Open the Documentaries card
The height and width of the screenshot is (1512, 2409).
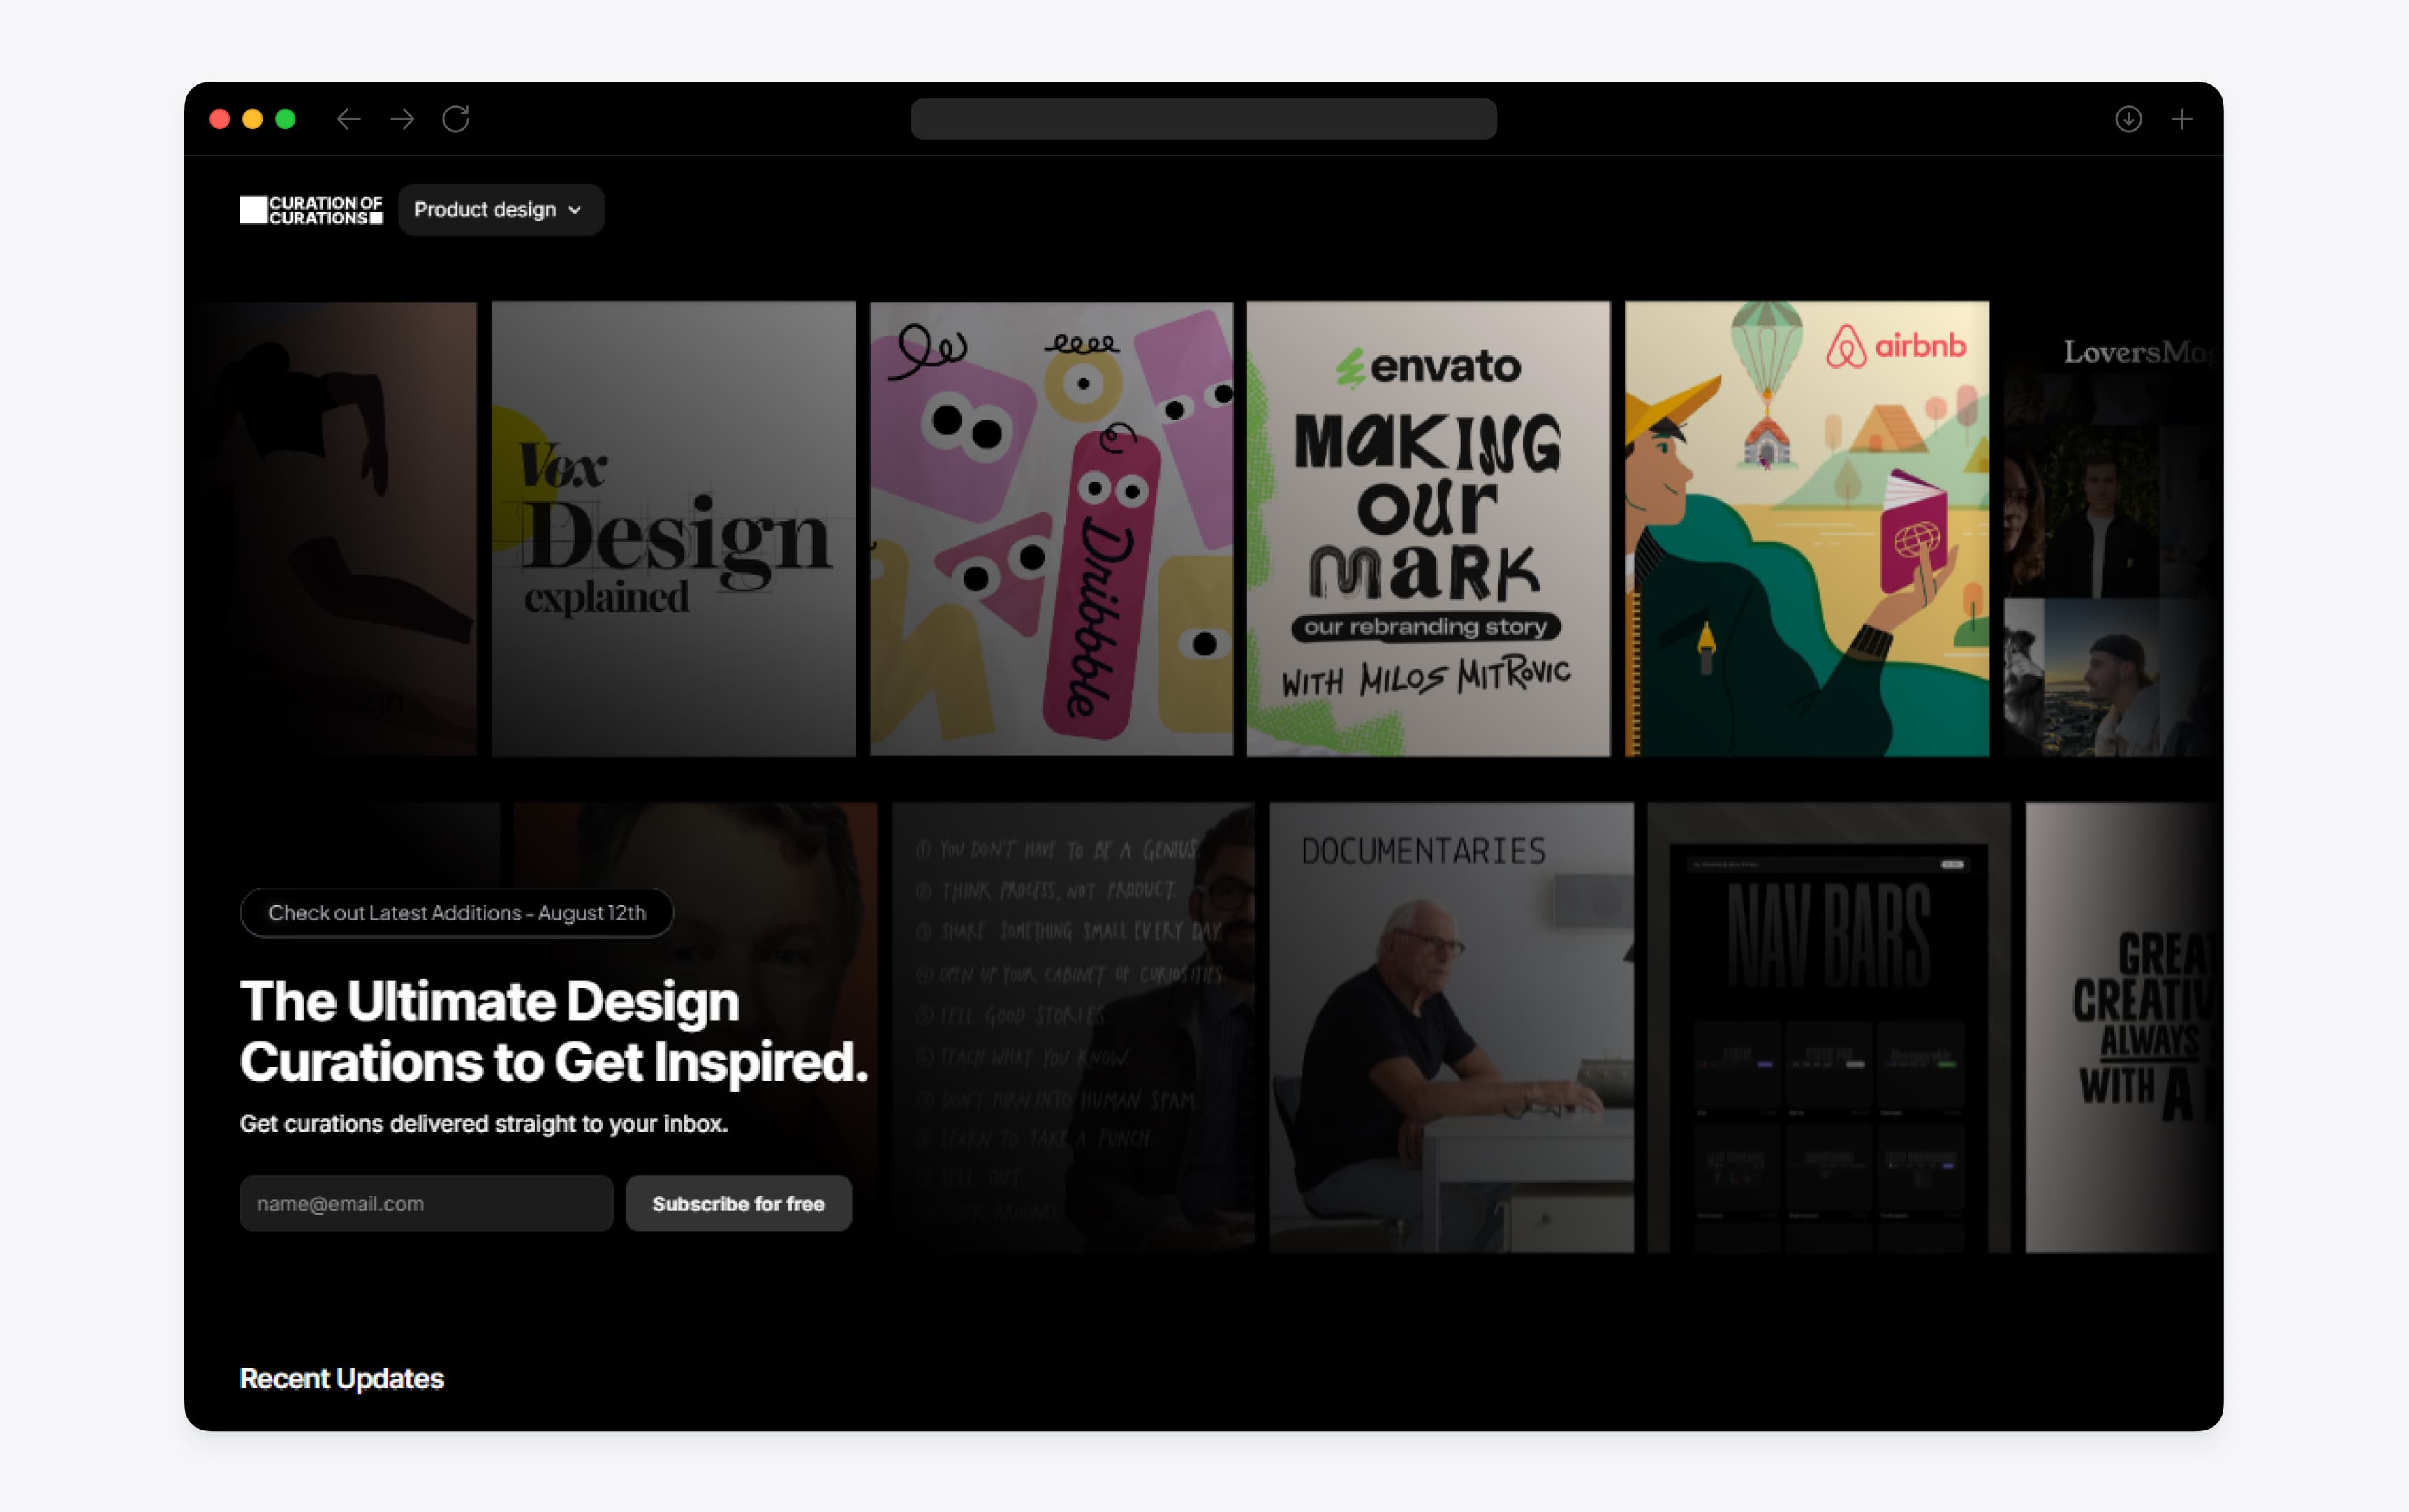(1451, 1027)
